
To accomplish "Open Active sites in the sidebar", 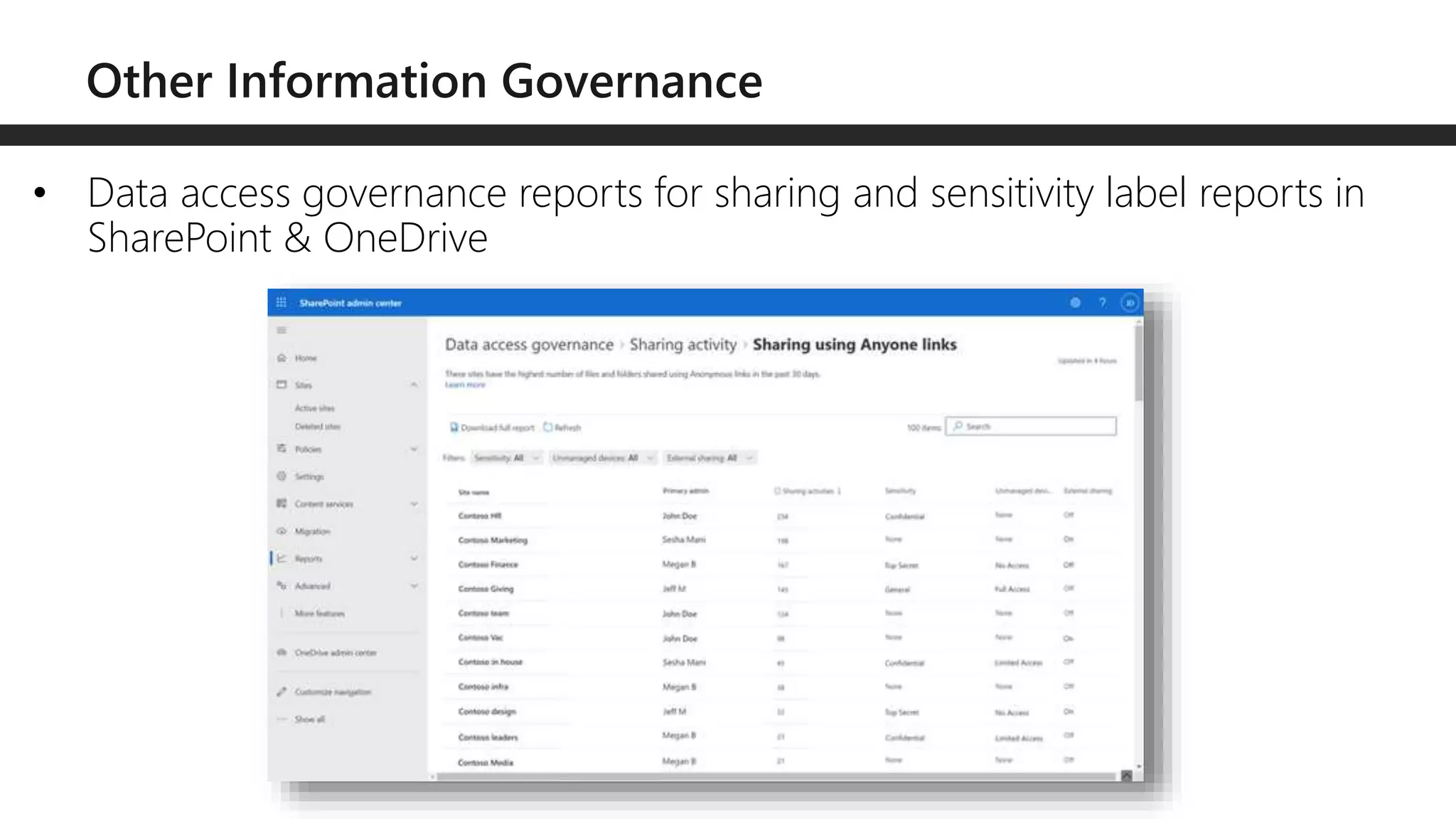I will [x=314, y=408].
